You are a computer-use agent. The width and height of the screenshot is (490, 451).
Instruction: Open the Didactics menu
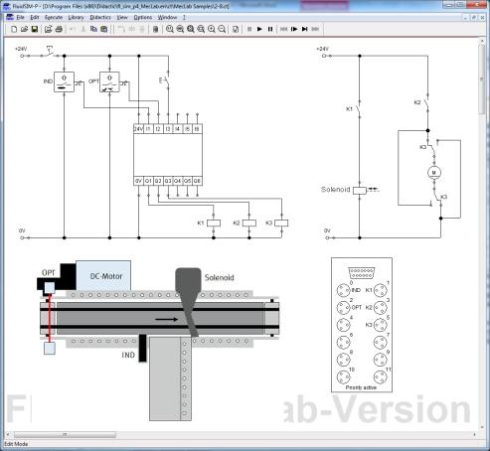click(x=100, y=17)
